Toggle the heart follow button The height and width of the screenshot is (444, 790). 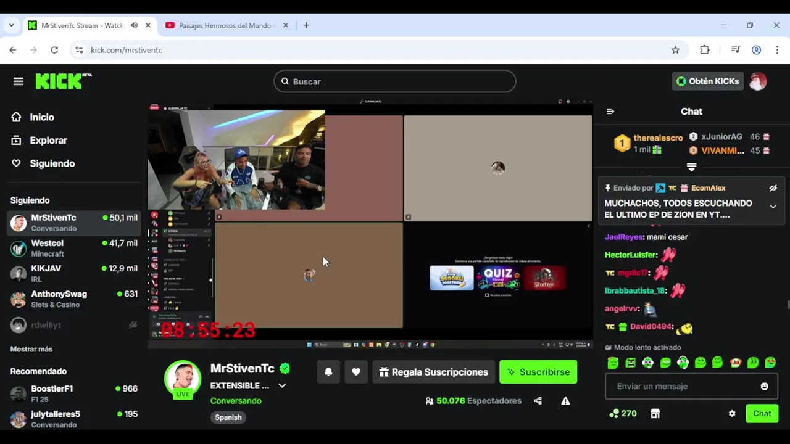coord(356,372)
